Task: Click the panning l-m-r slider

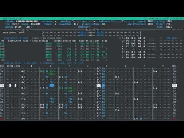Action: 84,21
